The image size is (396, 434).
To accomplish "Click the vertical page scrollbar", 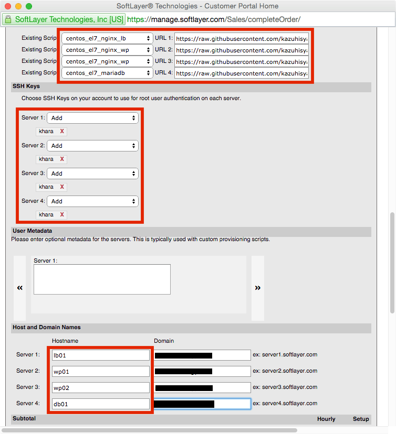I will click(x=392, y=263).
